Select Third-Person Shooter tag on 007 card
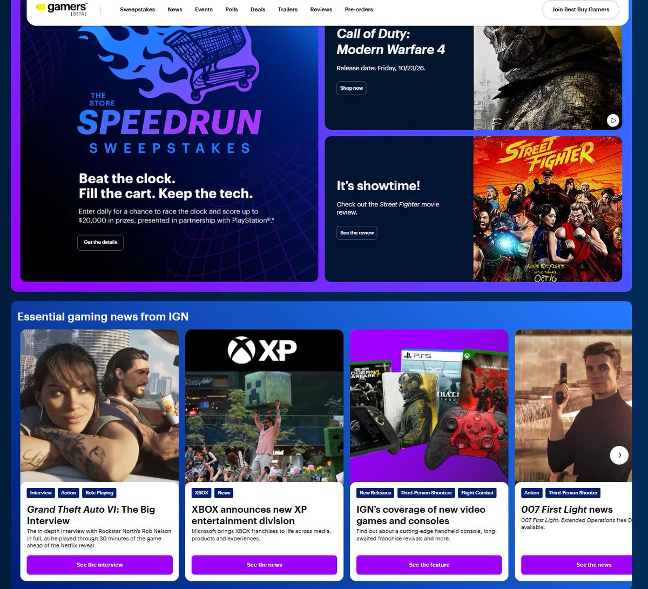The height and width of the screenshot is (589, 648). (573, 493)
